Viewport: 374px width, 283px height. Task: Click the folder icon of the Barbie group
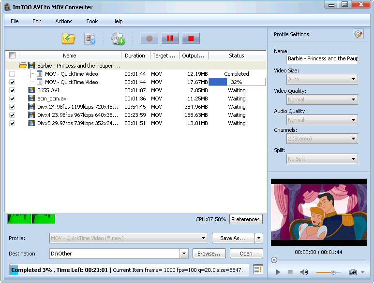[23, 65]
